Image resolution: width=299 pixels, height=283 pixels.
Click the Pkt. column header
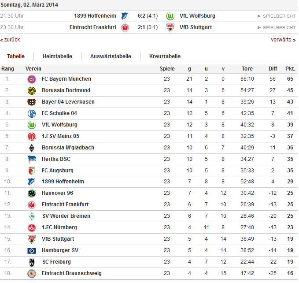(290, 69)
